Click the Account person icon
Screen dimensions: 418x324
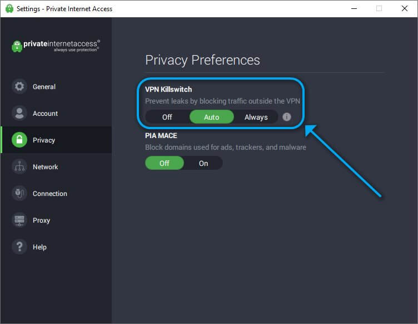(x=19, y=113)
